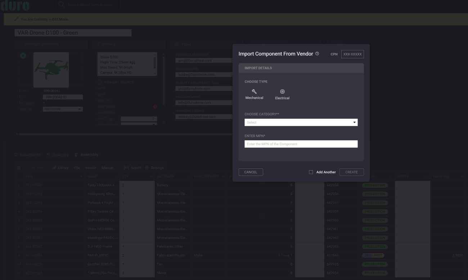Edit the EID 999-00042-01 field

[63, 97]
